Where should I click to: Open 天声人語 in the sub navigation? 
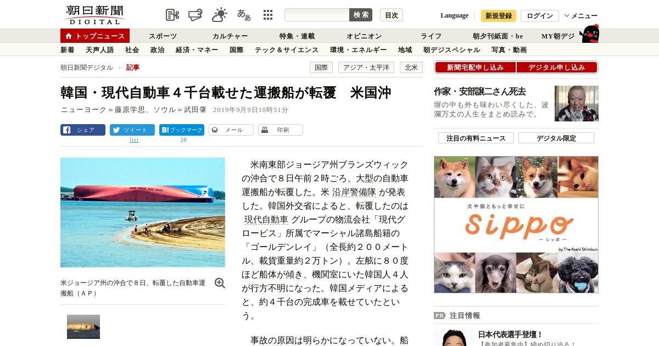(100, 50)
